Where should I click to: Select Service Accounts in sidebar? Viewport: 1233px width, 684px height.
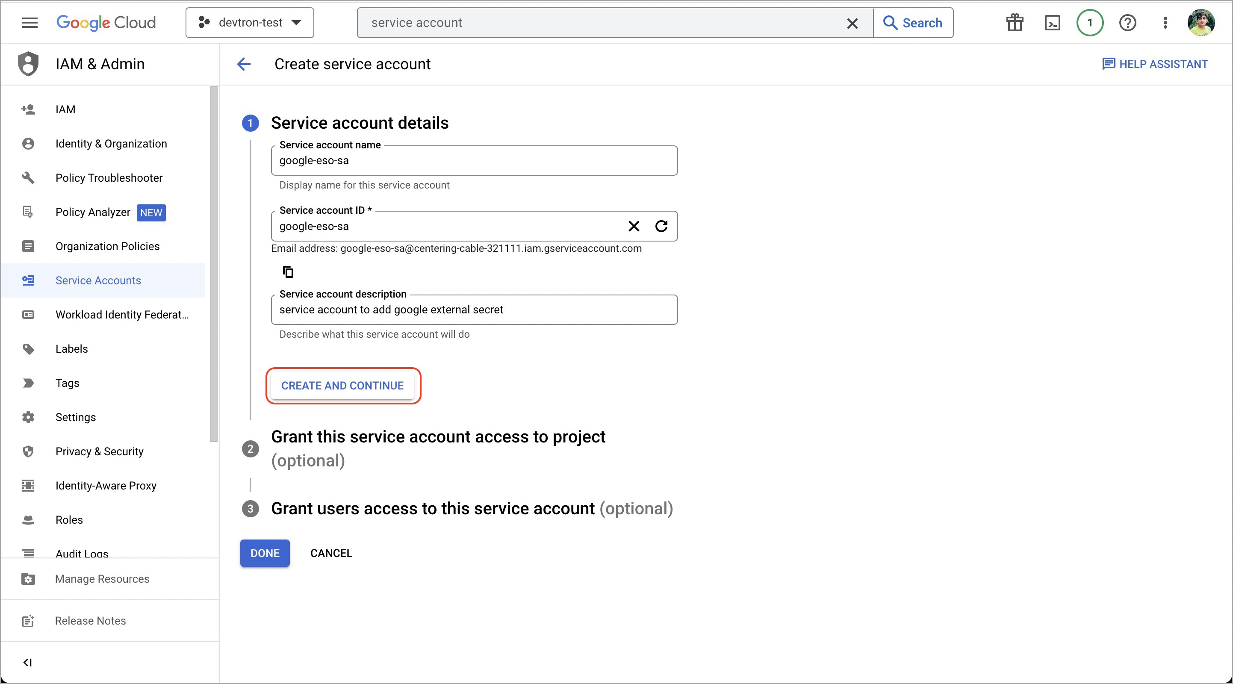coord(98,280)
